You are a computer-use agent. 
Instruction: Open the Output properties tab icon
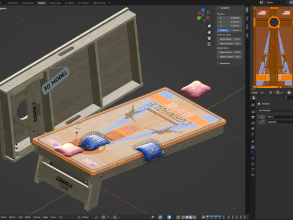click(253, 117)
